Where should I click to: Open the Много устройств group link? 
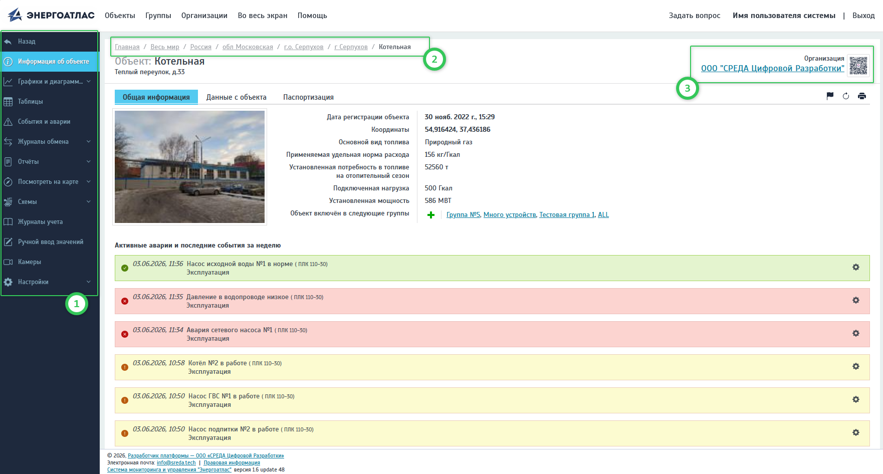click(510, 215)
